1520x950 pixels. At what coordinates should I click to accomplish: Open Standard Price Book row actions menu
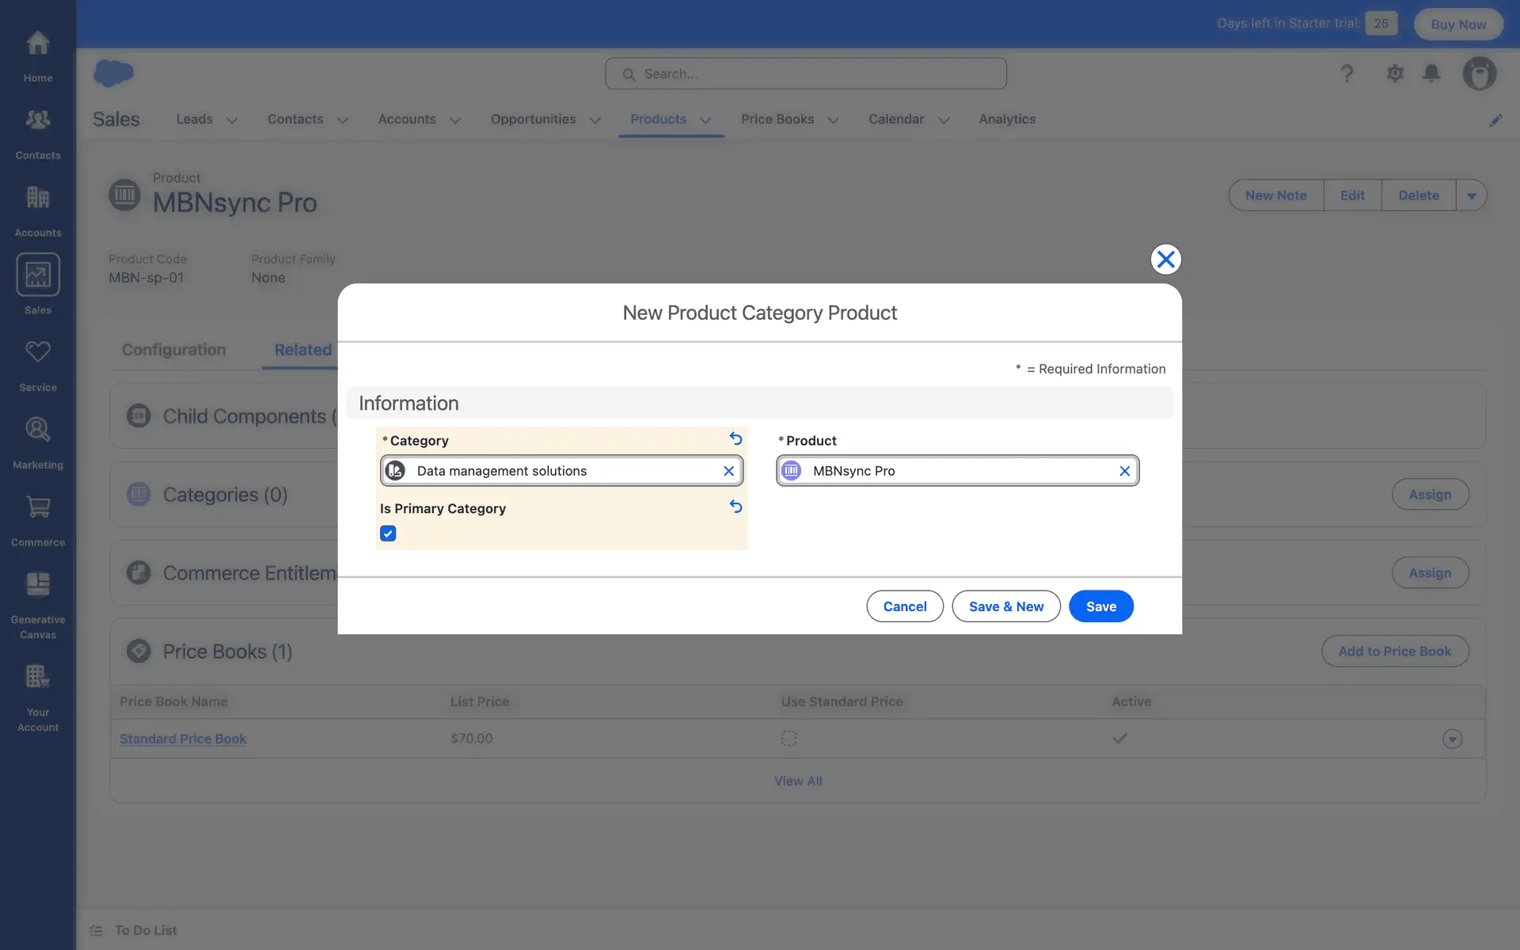[x=1452, y=739]
